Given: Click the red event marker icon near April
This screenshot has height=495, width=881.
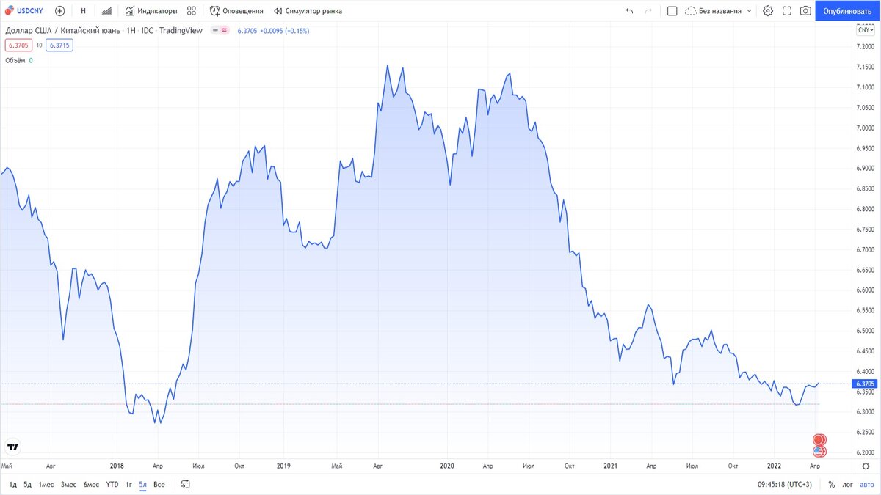Looking at the screenshot, I should click(819, 439).
